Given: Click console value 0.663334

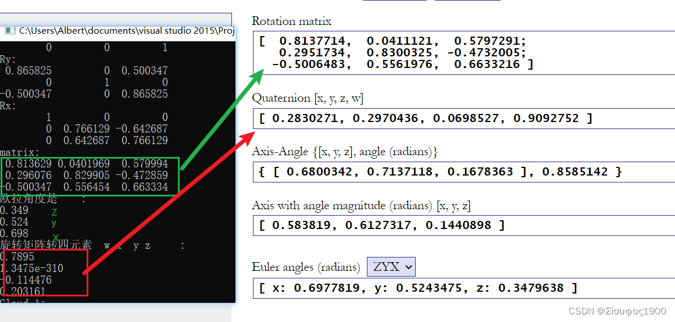Looking at the screenshot, I should 145,187.
